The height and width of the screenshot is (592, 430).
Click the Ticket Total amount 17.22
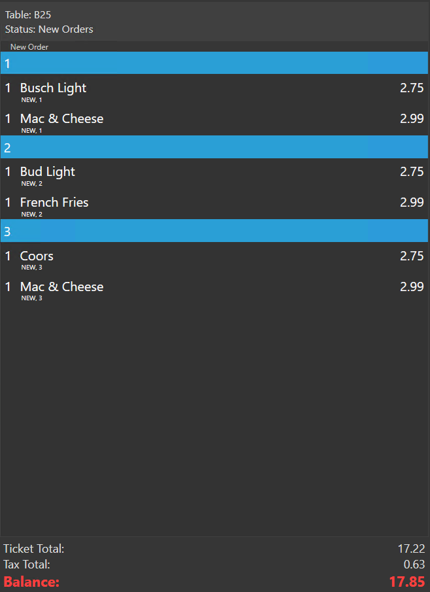coord(411,549)
